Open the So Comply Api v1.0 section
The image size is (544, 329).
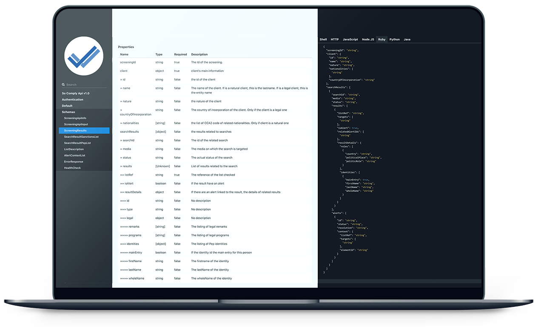(76, 93)
